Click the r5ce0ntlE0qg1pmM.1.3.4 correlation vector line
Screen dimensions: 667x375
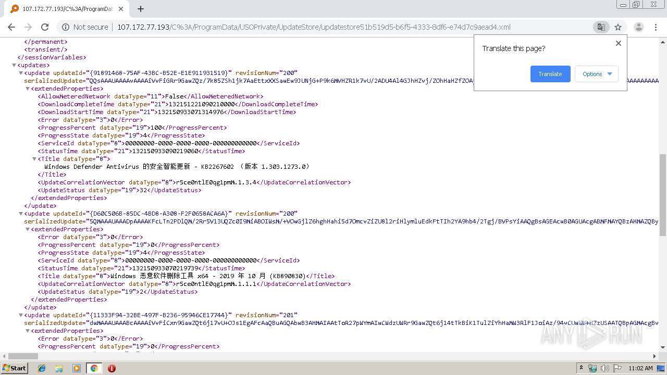[x=194, y=182]
